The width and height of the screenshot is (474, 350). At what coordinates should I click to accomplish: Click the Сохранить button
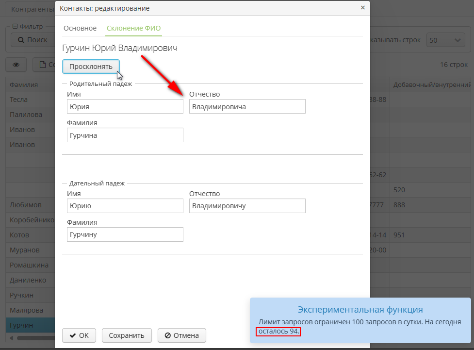(127, 335)
